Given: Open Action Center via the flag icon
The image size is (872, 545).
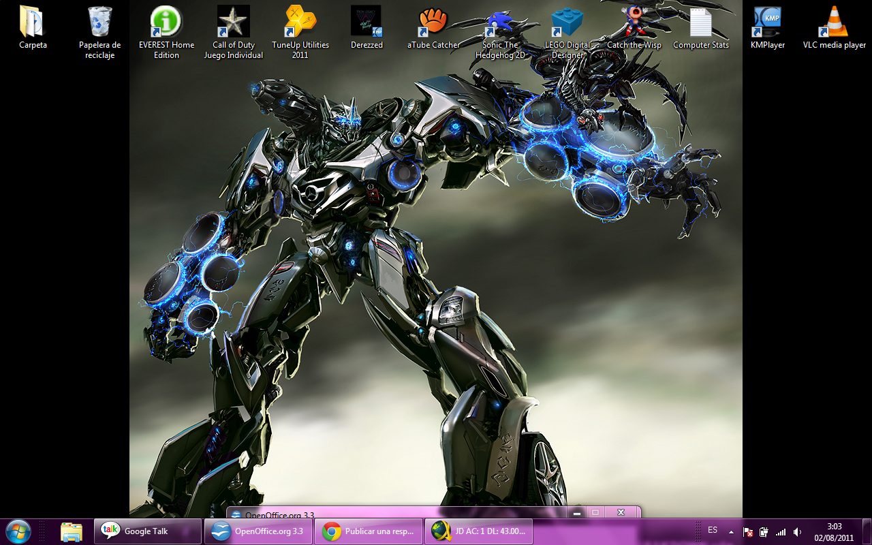Looking at the screenshot, I should click(747, 531).
